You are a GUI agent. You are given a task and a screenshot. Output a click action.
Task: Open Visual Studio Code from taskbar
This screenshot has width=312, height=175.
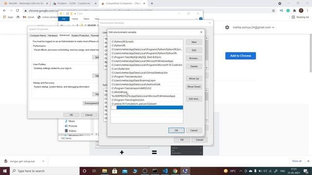165,171
